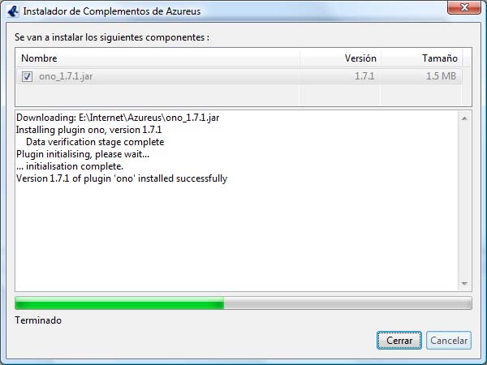Viewport: 487px width, 365px height.
Task: Select the ono_1.7.1.jar row name
Action: coord(66,76)
